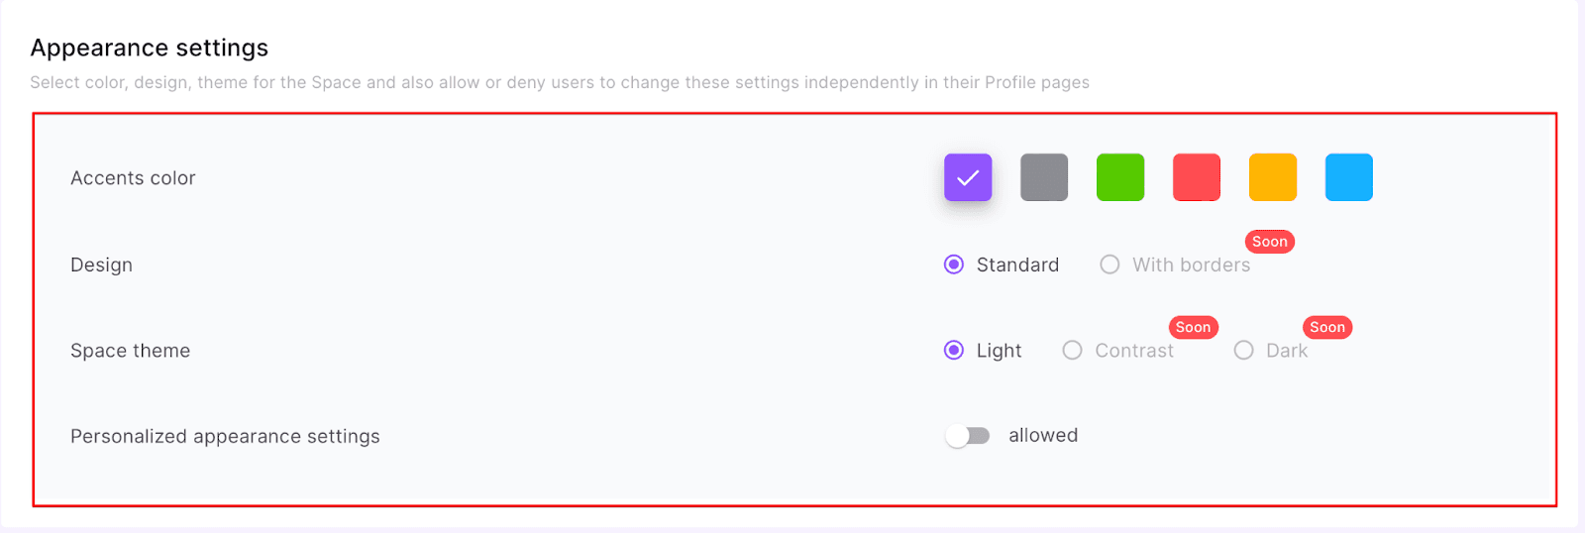Click the 'allowed' toggle label
The width and height of the screenshot is (1585, 533).
click(x=1043, y=436)
